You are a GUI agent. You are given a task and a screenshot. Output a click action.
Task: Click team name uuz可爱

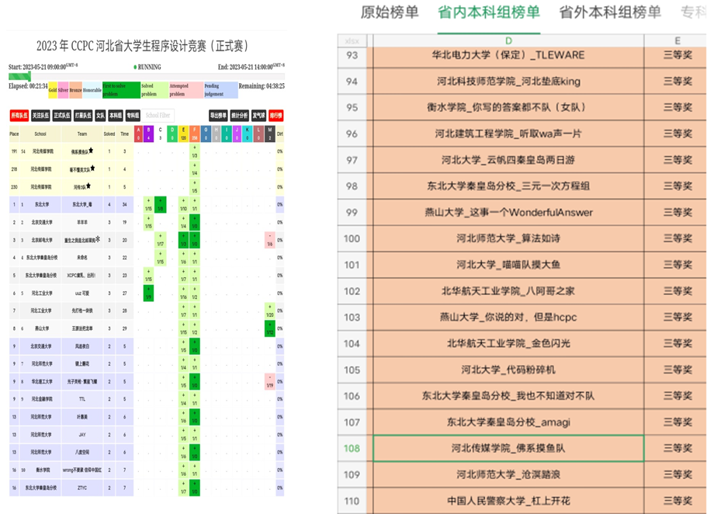[82, 293]
